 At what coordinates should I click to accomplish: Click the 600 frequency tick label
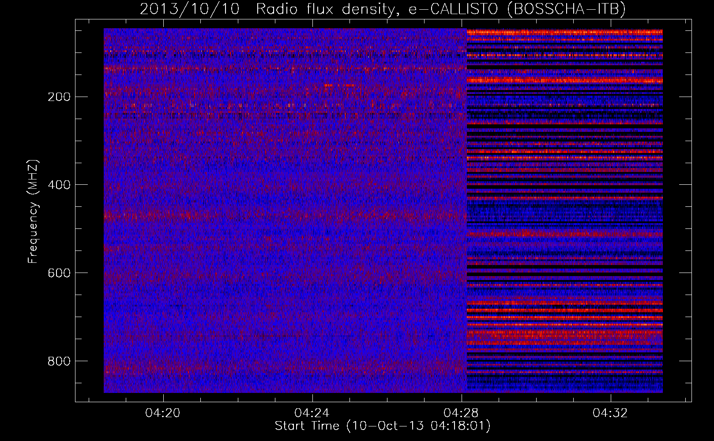click(x=59, y=273)
